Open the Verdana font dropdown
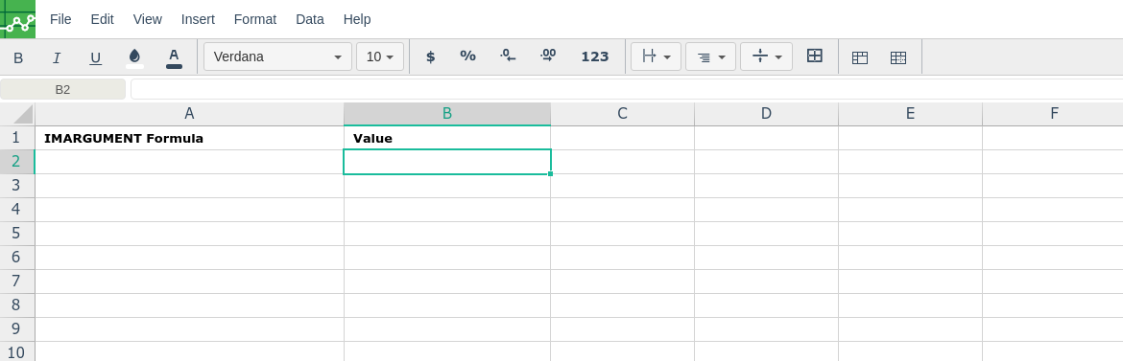Image resolution: width=1123 pixels, height=361 pixels. pyautogui.click(x=278, y=56)
